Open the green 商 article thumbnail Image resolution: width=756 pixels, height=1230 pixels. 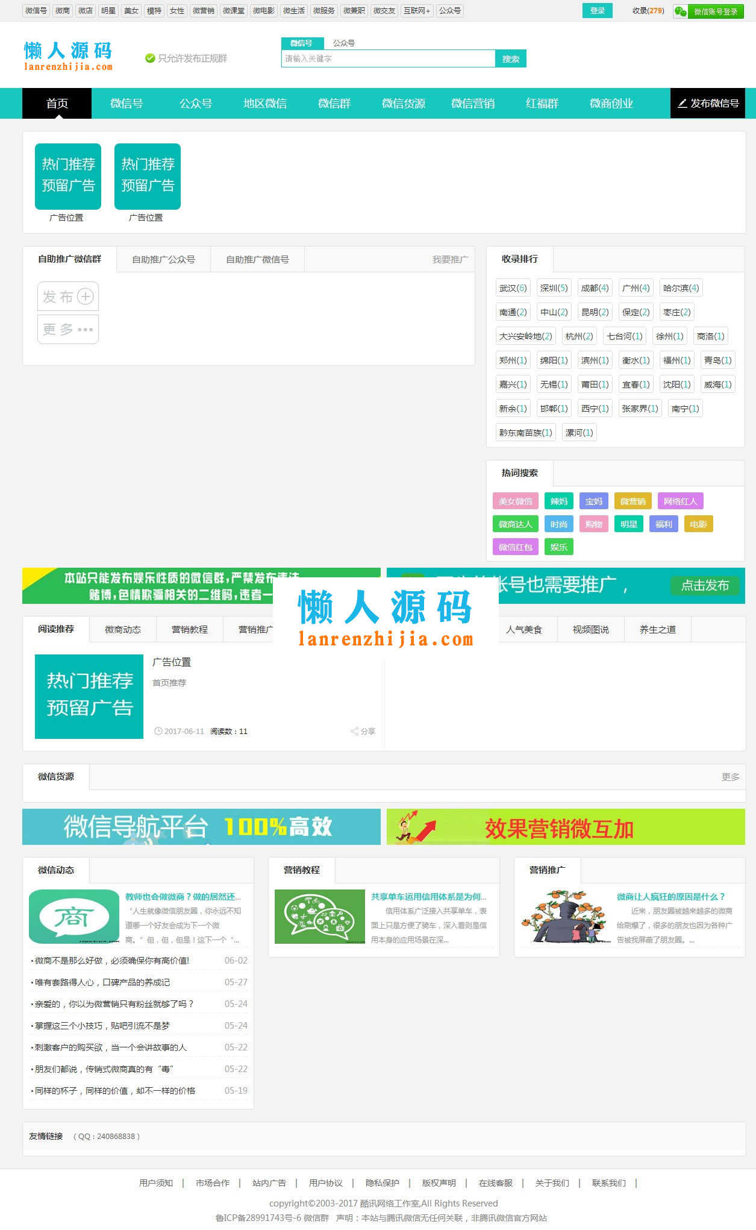(74, 917)
